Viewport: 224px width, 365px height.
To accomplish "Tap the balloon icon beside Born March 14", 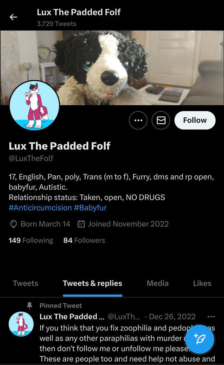I will point(13,224).
